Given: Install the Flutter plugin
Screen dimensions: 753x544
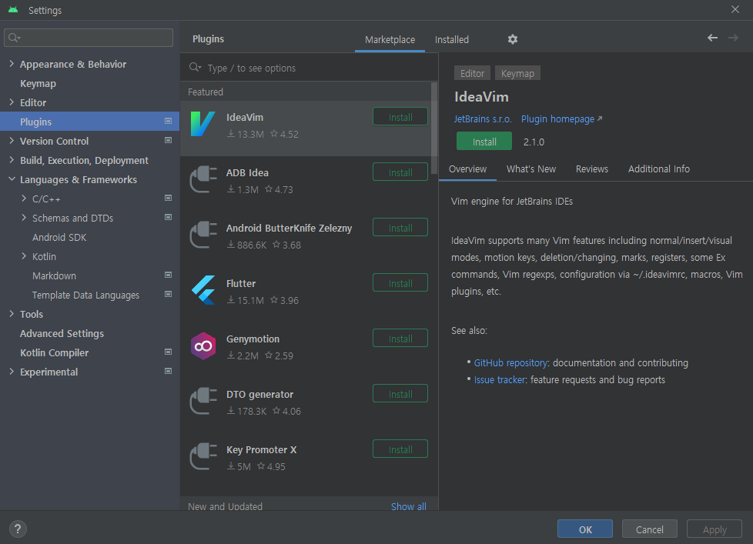Looking at the screenshot, I should coord(400,283).
